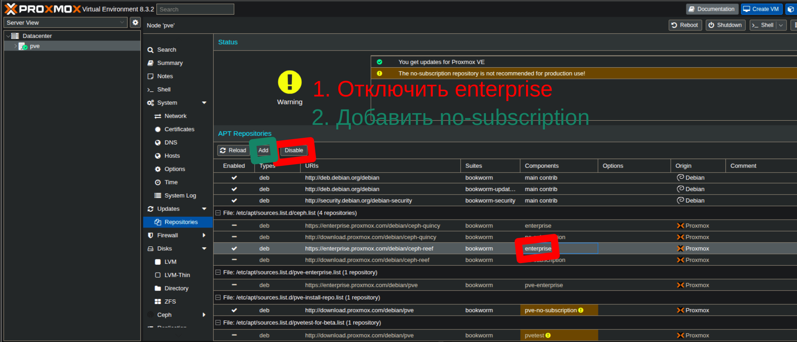Click the Time clock icon

click(x=158, y=182)
